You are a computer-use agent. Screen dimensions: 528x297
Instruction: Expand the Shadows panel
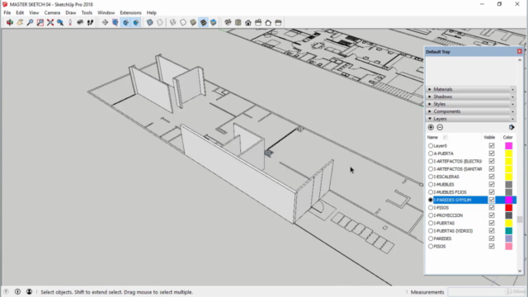pos(430,97)
